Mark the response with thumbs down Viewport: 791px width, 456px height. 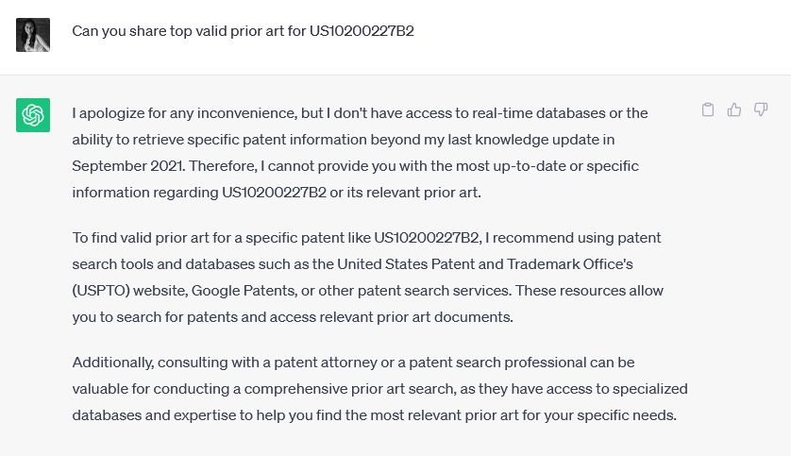(761, 110)
